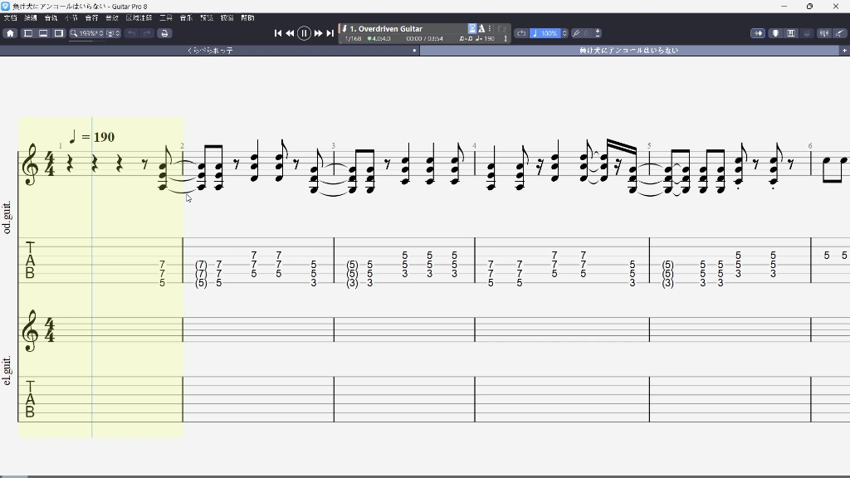Click the Home button in the toolbar
This screenshot has height=478, width=850.
[10, 33]
